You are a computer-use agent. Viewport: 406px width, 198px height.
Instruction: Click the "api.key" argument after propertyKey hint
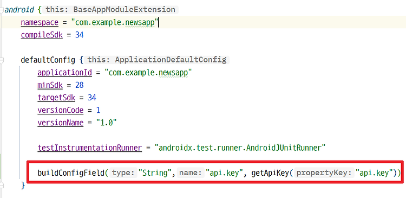pos(375,173)
